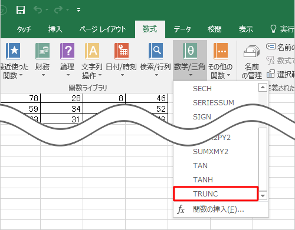The height and width of the screenshot is (230, 295).
Task: Switch to the 挿入 tab
Action: click(x=55, y=29)
